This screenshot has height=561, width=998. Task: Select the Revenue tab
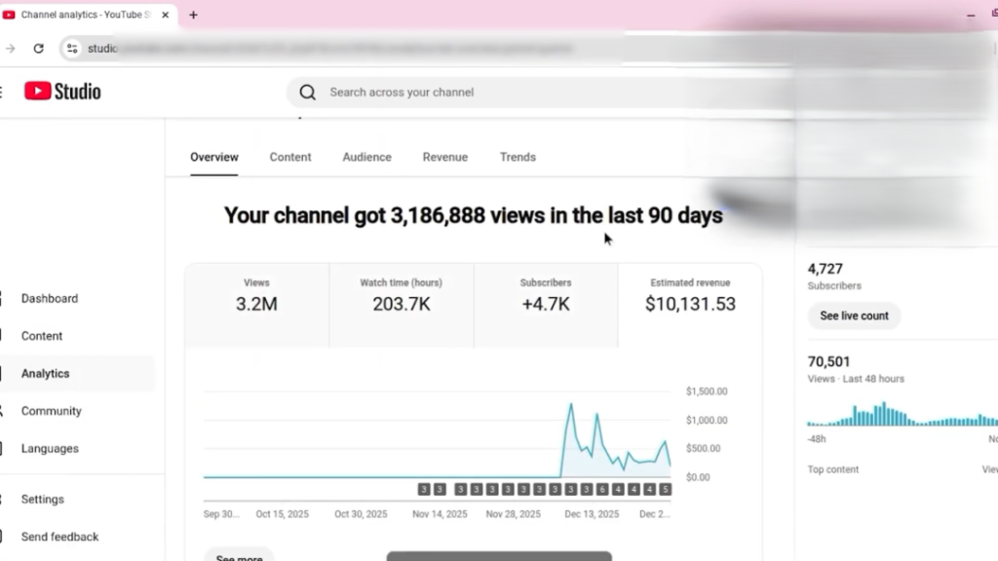pos(444,157)
